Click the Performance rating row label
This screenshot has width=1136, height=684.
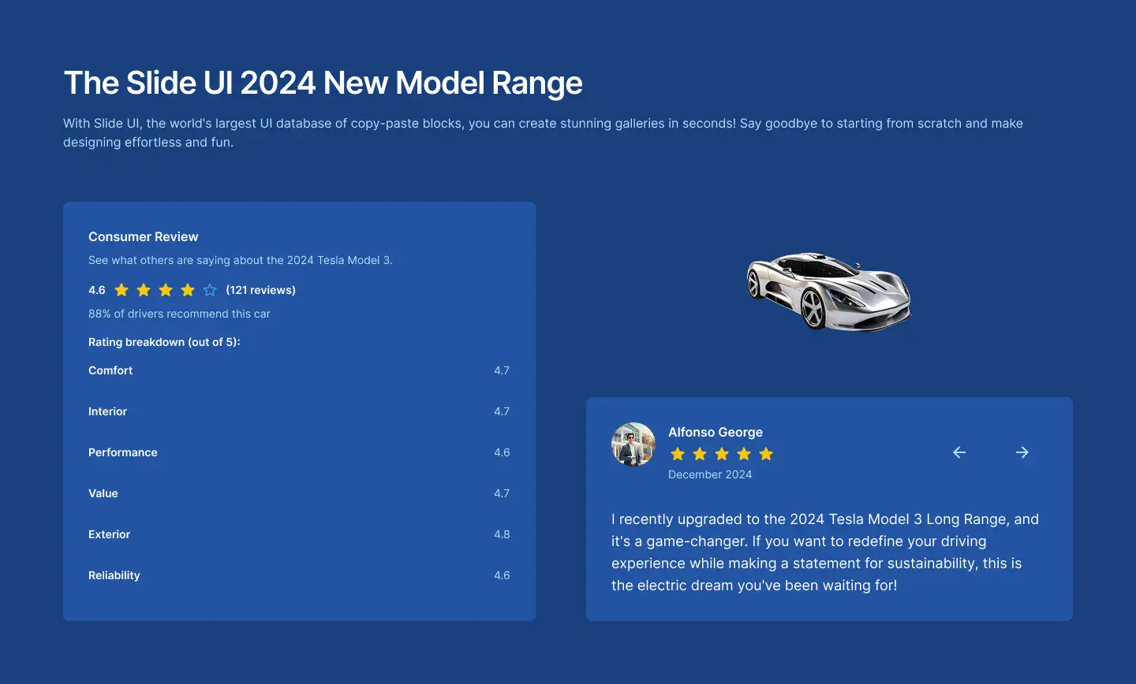pos(123,452)
